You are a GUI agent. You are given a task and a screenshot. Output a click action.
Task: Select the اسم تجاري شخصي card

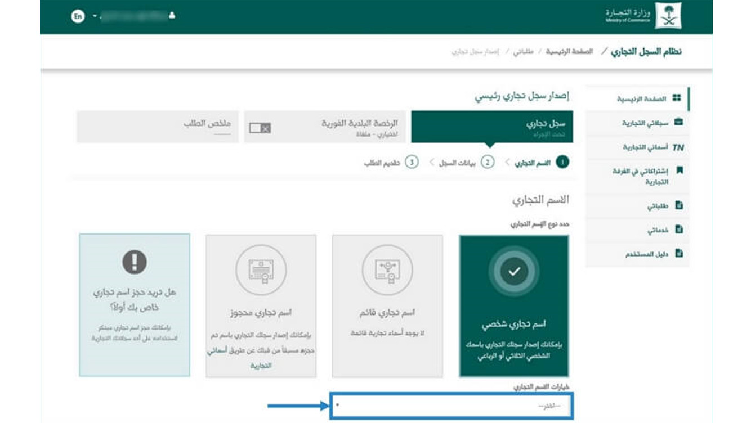514,306
